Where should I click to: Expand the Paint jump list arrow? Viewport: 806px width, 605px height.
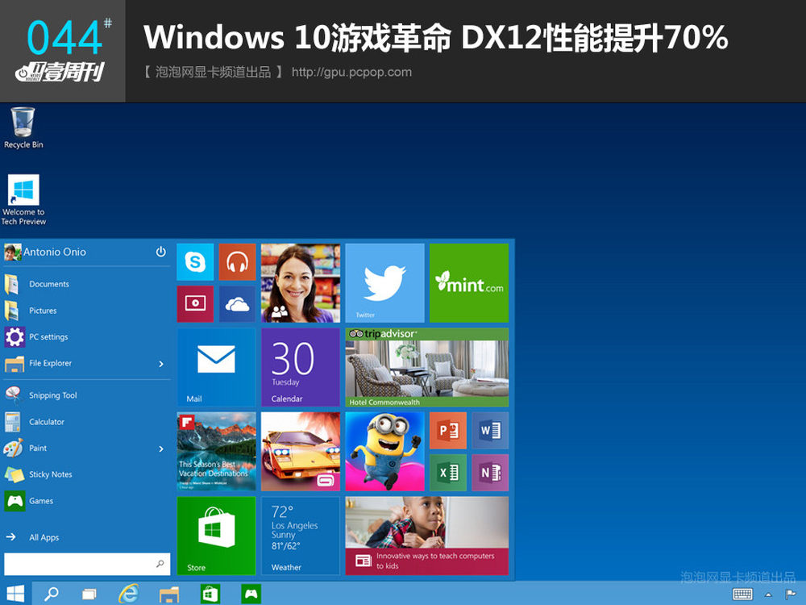[x=161, y=449]
